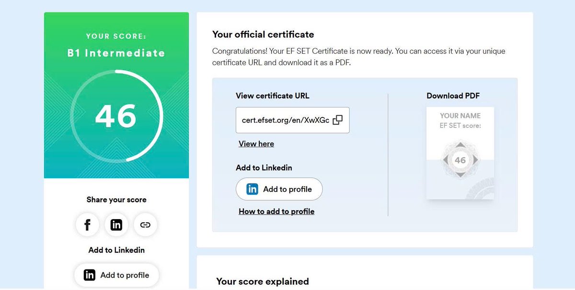Click 'YOUR SCORE:' label on green card
The height and width of the screenshot is (290, 575).
[116, 36]
